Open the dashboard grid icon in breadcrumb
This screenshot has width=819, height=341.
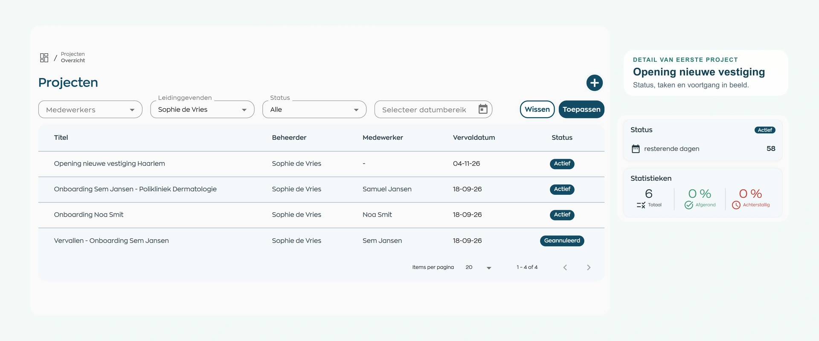pos(44,58)
